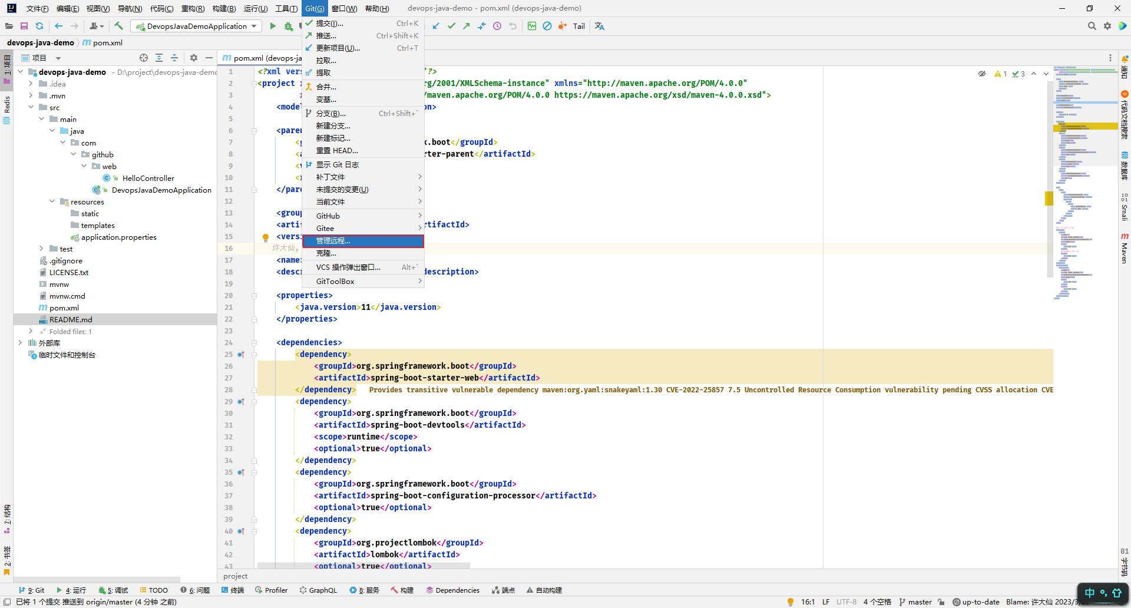Click the green monitor chart icon
The image size is (1131, 608).
[x=532, y=26]
